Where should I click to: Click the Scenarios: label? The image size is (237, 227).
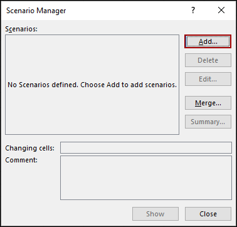(x=21, y=29)
